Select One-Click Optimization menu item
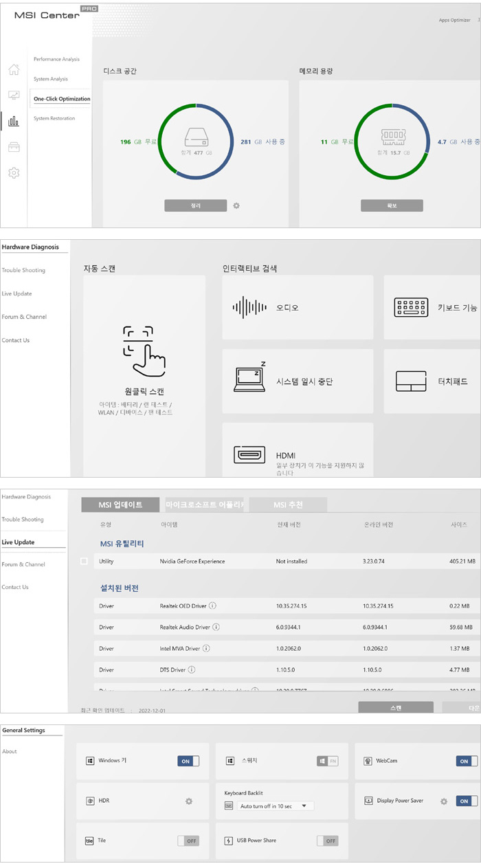The height and width of the screenshot is (866, 481). [x=62, y=98]
